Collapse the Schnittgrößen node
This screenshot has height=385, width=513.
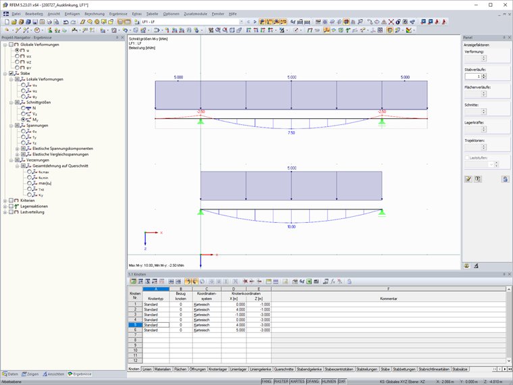click(x=11, y=103)
